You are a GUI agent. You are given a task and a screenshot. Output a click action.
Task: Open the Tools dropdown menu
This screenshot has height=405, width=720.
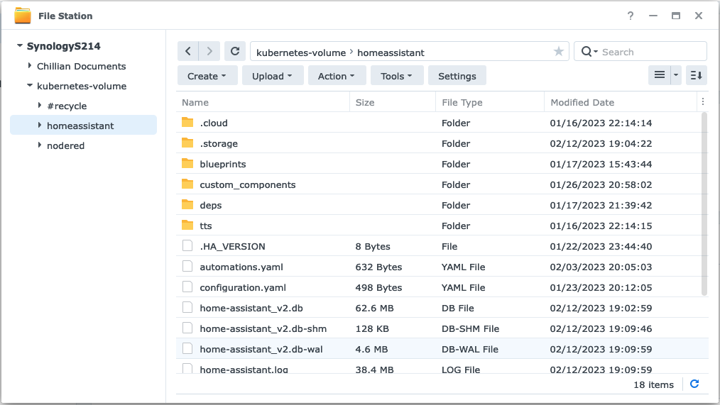(396, 76)
